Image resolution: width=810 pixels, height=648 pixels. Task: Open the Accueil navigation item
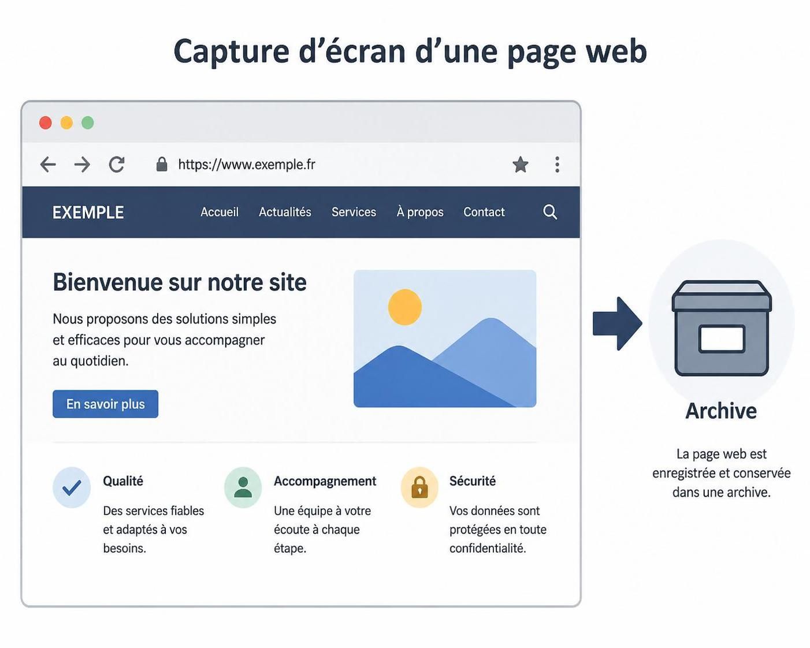click(x=220, y=212)
